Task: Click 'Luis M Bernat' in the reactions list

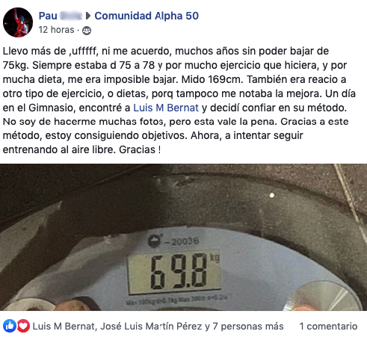Action: [x=64, y=327]
